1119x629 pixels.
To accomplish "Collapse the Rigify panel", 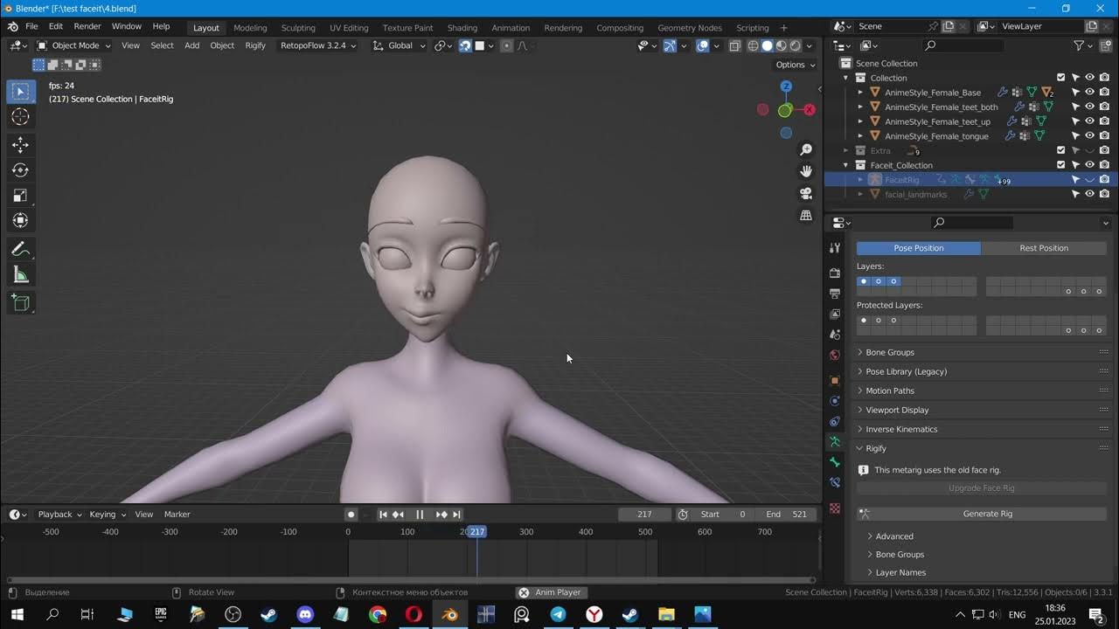I will pyautogui.click(x=982, y=448).
